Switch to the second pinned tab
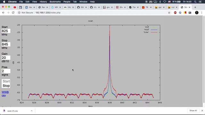Screen dimensions: 205x115 [20, 7]
